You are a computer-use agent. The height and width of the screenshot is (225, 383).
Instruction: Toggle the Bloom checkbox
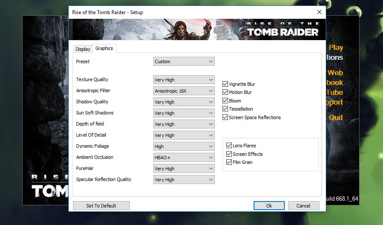(x=225, y=100)
